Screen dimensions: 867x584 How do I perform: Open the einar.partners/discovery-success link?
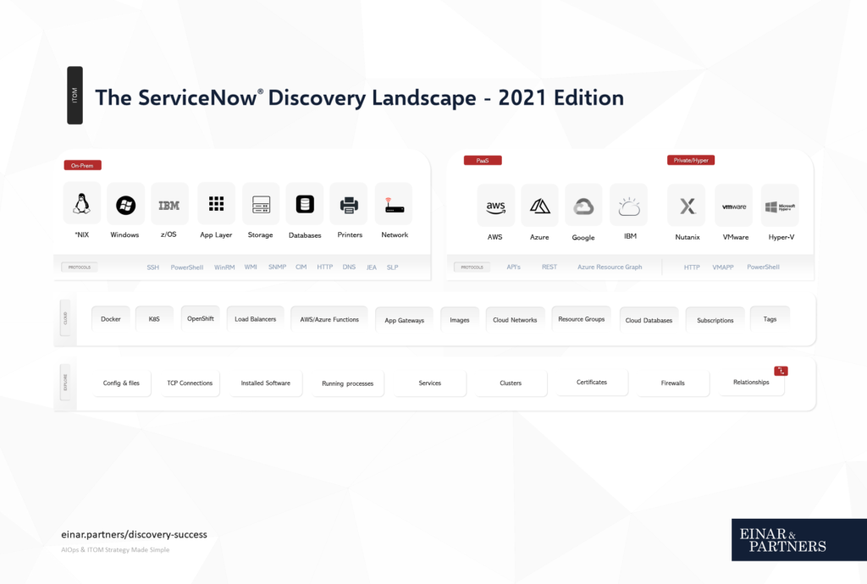(x=134, y=534)
